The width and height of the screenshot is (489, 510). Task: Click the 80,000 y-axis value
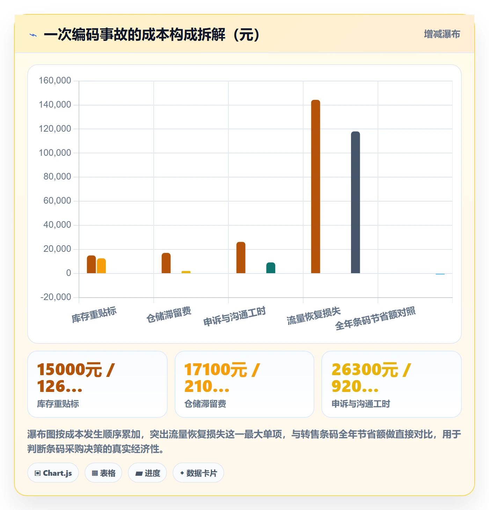57,177
